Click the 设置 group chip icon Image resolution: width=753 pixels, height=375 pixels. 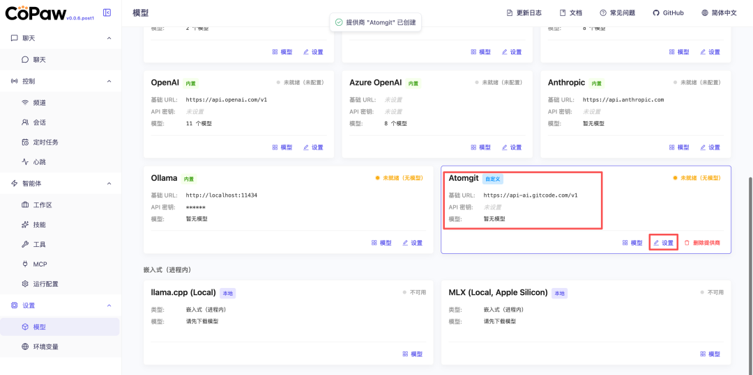pos(15,305)
